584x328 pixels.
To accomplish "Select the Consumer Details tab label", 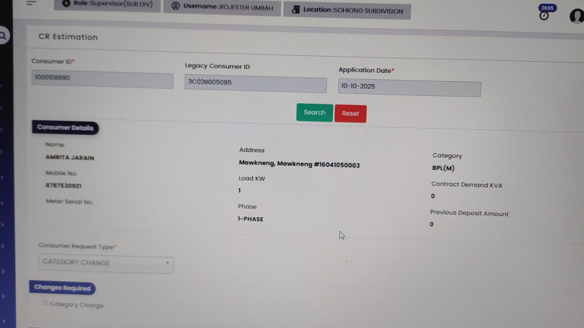I will tap(65, 128).
